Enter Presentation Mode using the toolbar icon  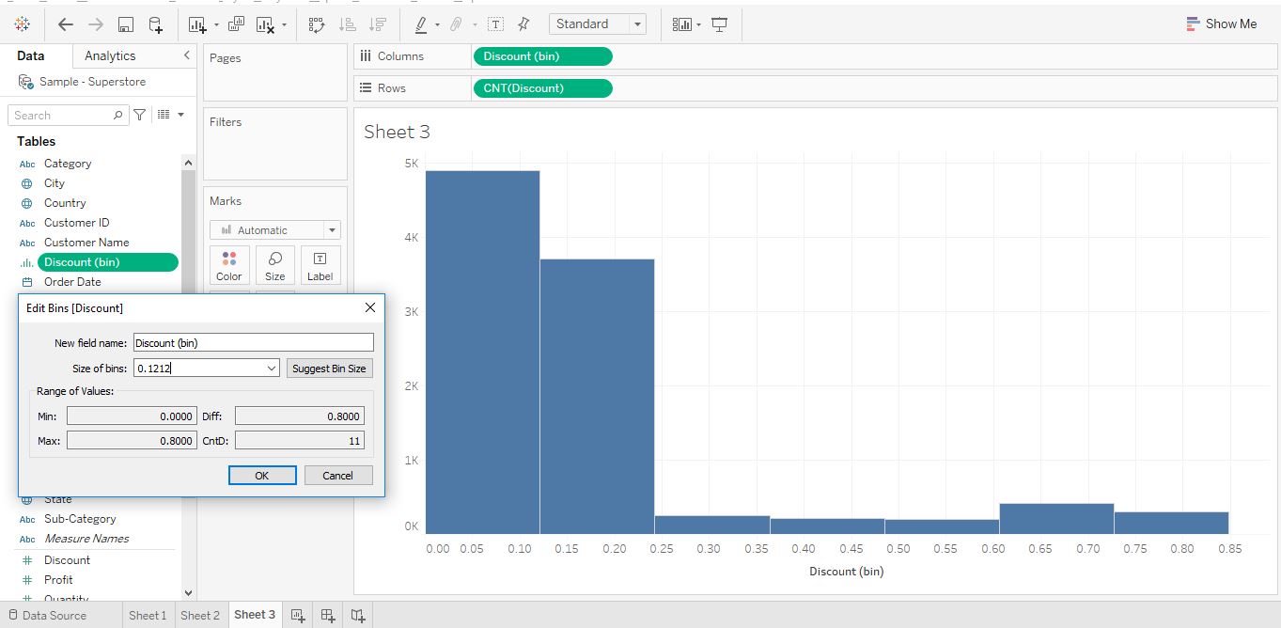pos(719,24)
